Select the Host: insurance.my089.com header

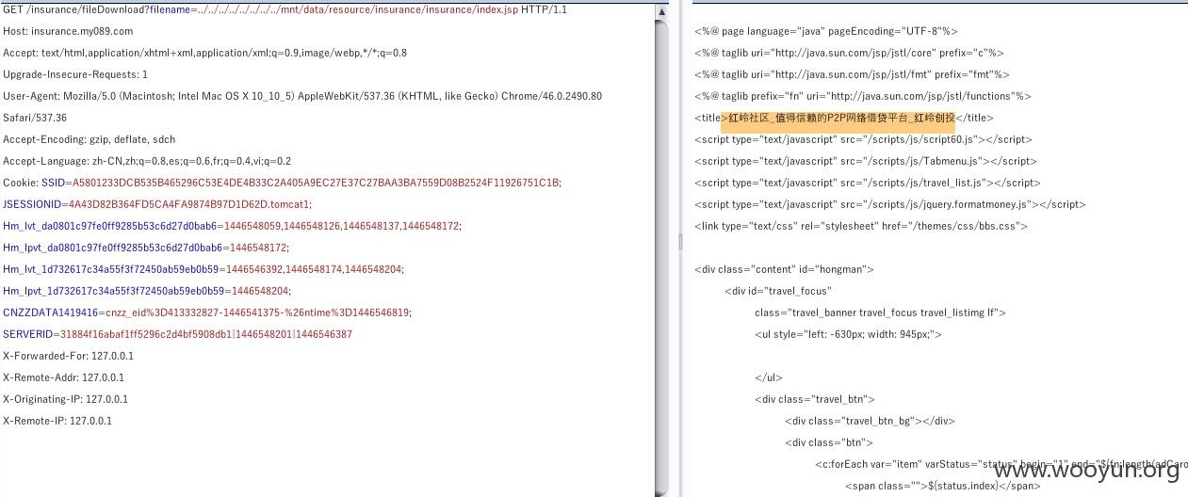[x=68, y=31]
